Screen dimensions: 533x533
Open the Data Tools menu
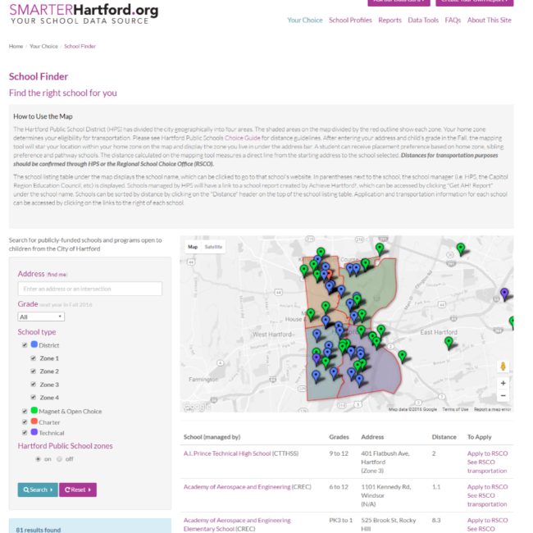pyautogui.click(x=423, y=20)
